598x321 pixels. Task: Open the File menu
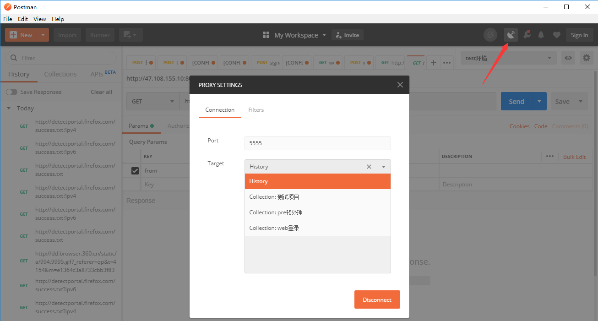[x=8, y=19]
